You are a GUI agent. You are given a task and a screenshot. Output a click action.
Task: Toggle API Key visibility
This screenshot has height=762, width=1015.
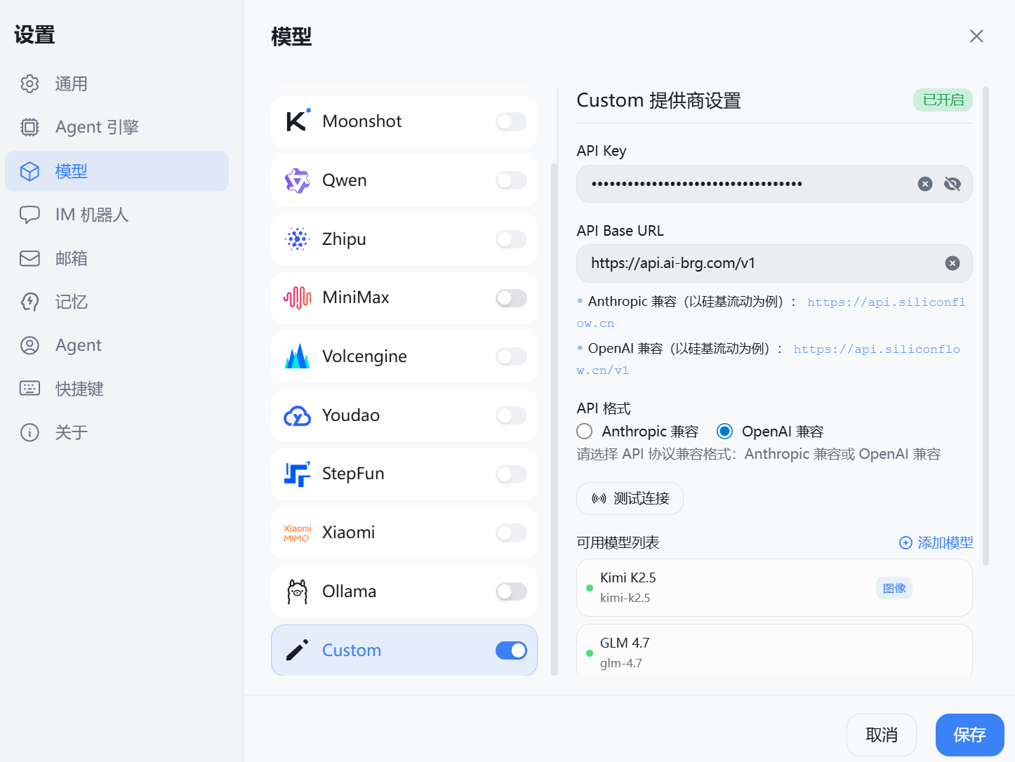952,183
